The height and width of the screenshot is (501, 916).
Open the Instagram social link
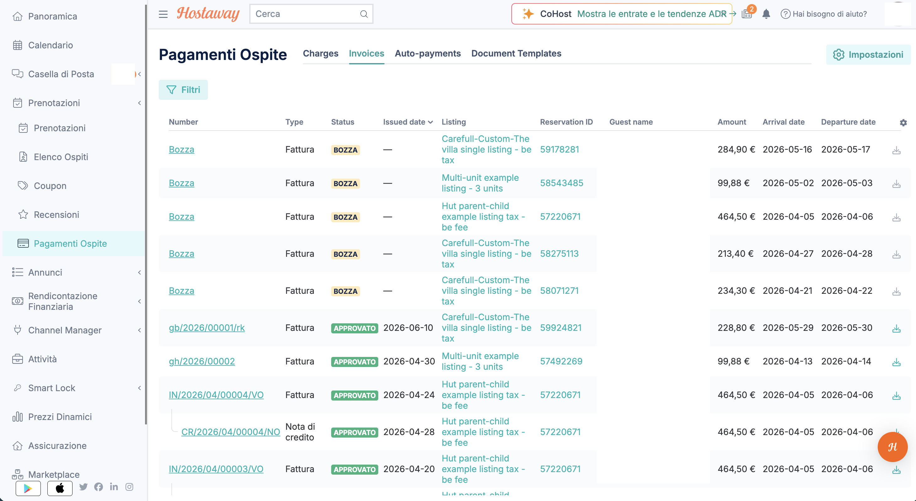coord(129,487)
